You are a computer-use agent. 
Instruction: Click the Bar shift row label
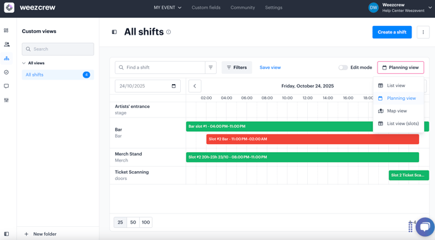[x=118, y=129]
